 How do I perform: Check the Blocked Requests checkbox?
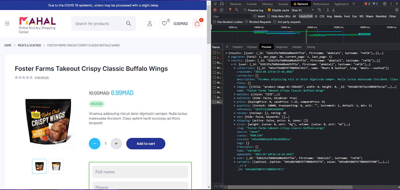pos(246,22)
